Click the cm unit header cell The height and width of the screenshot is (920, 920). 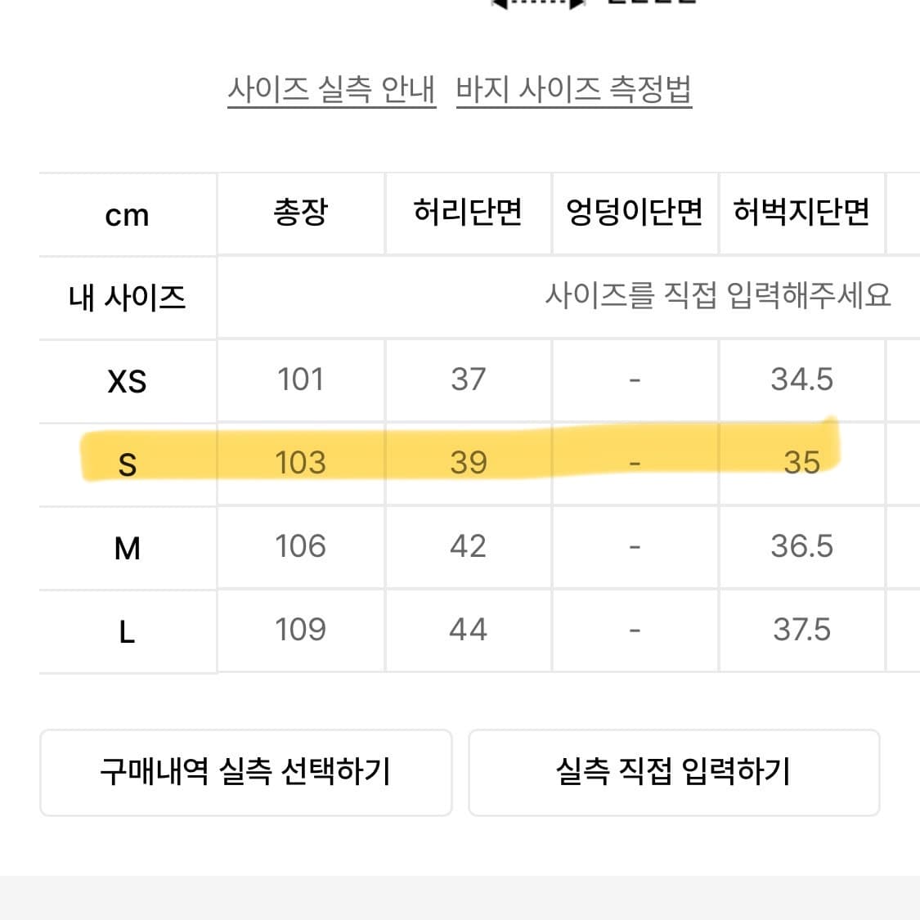click(x=127, y=215)
